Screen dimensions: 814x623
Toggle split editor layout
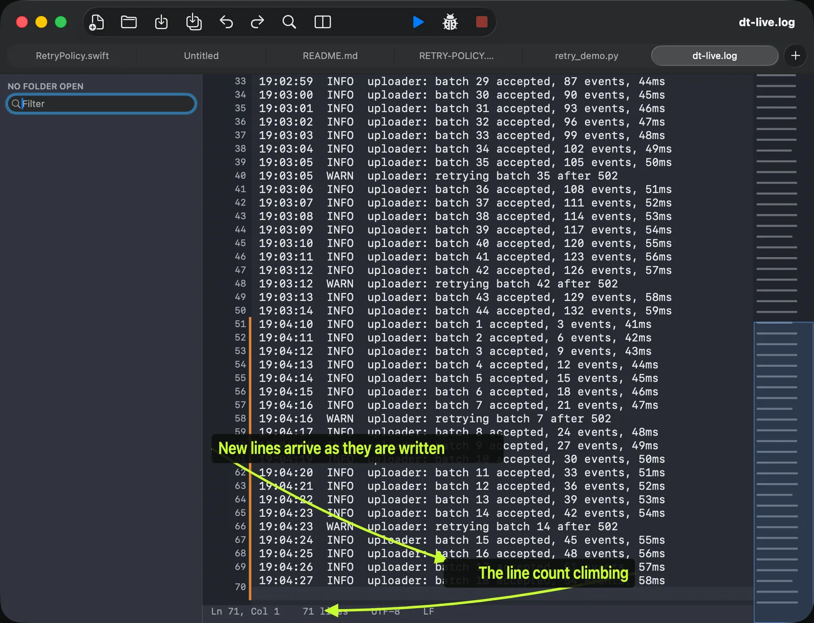click(x=323, y=22)
